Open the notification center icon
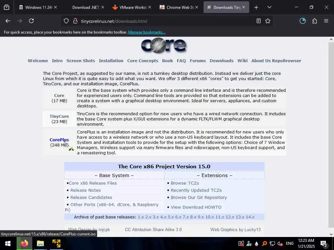The height and width of the screenshot is (250, 334). 324,244
